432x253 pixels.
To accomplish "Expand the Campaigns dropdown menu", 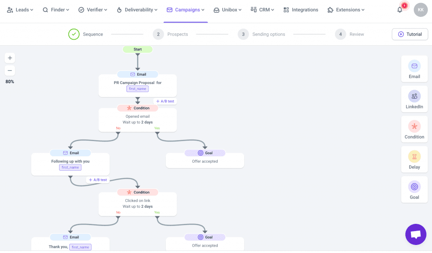I will pos(186,10).
